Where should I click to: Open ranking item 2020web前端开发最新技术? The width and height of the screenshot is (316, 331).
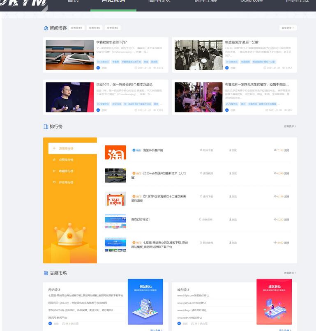(x=159, y=175)
